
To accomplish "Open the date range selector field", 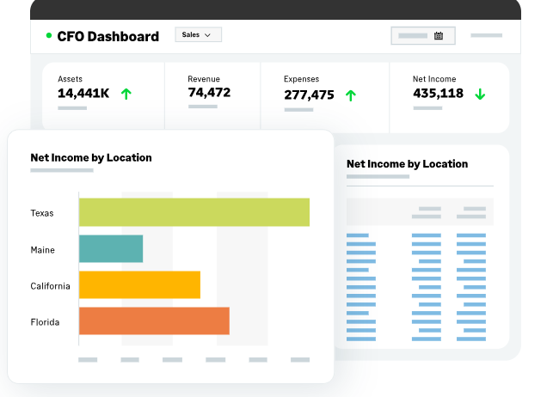I will click(x=422, y=36).
